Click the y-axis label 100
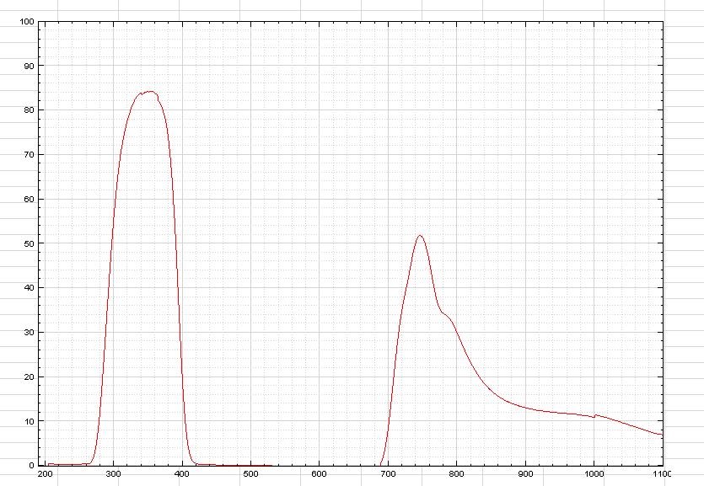704x486 pixels. [26, 22]
